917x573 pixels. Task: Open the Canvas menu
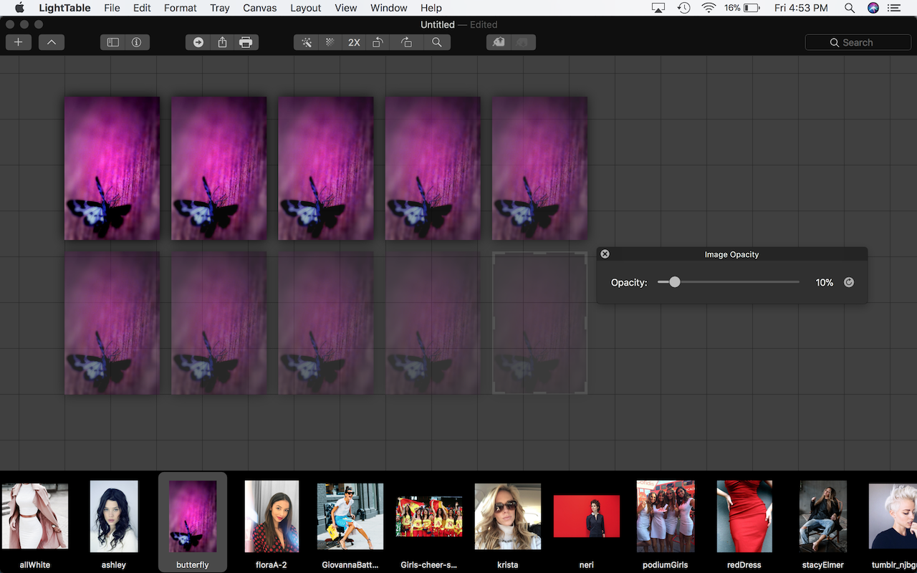(259, 8)
